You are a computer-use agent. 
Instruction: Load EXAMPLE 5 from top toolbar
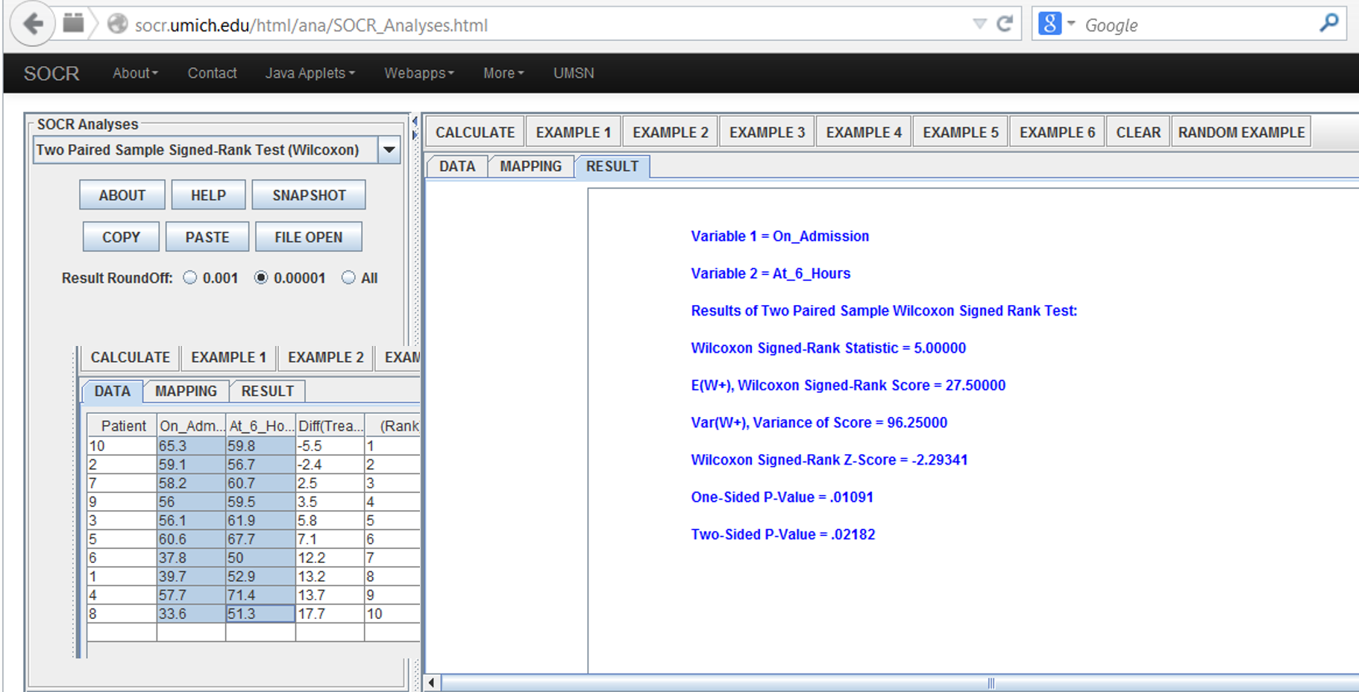pyautogui.click(x=961, y=132)
